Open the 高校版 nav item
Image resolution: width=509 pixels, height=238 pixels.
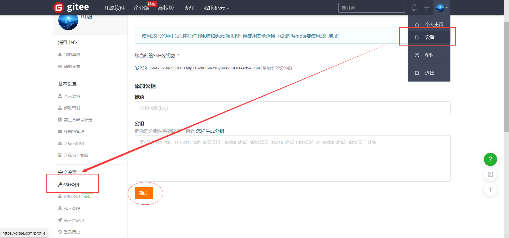166,8
